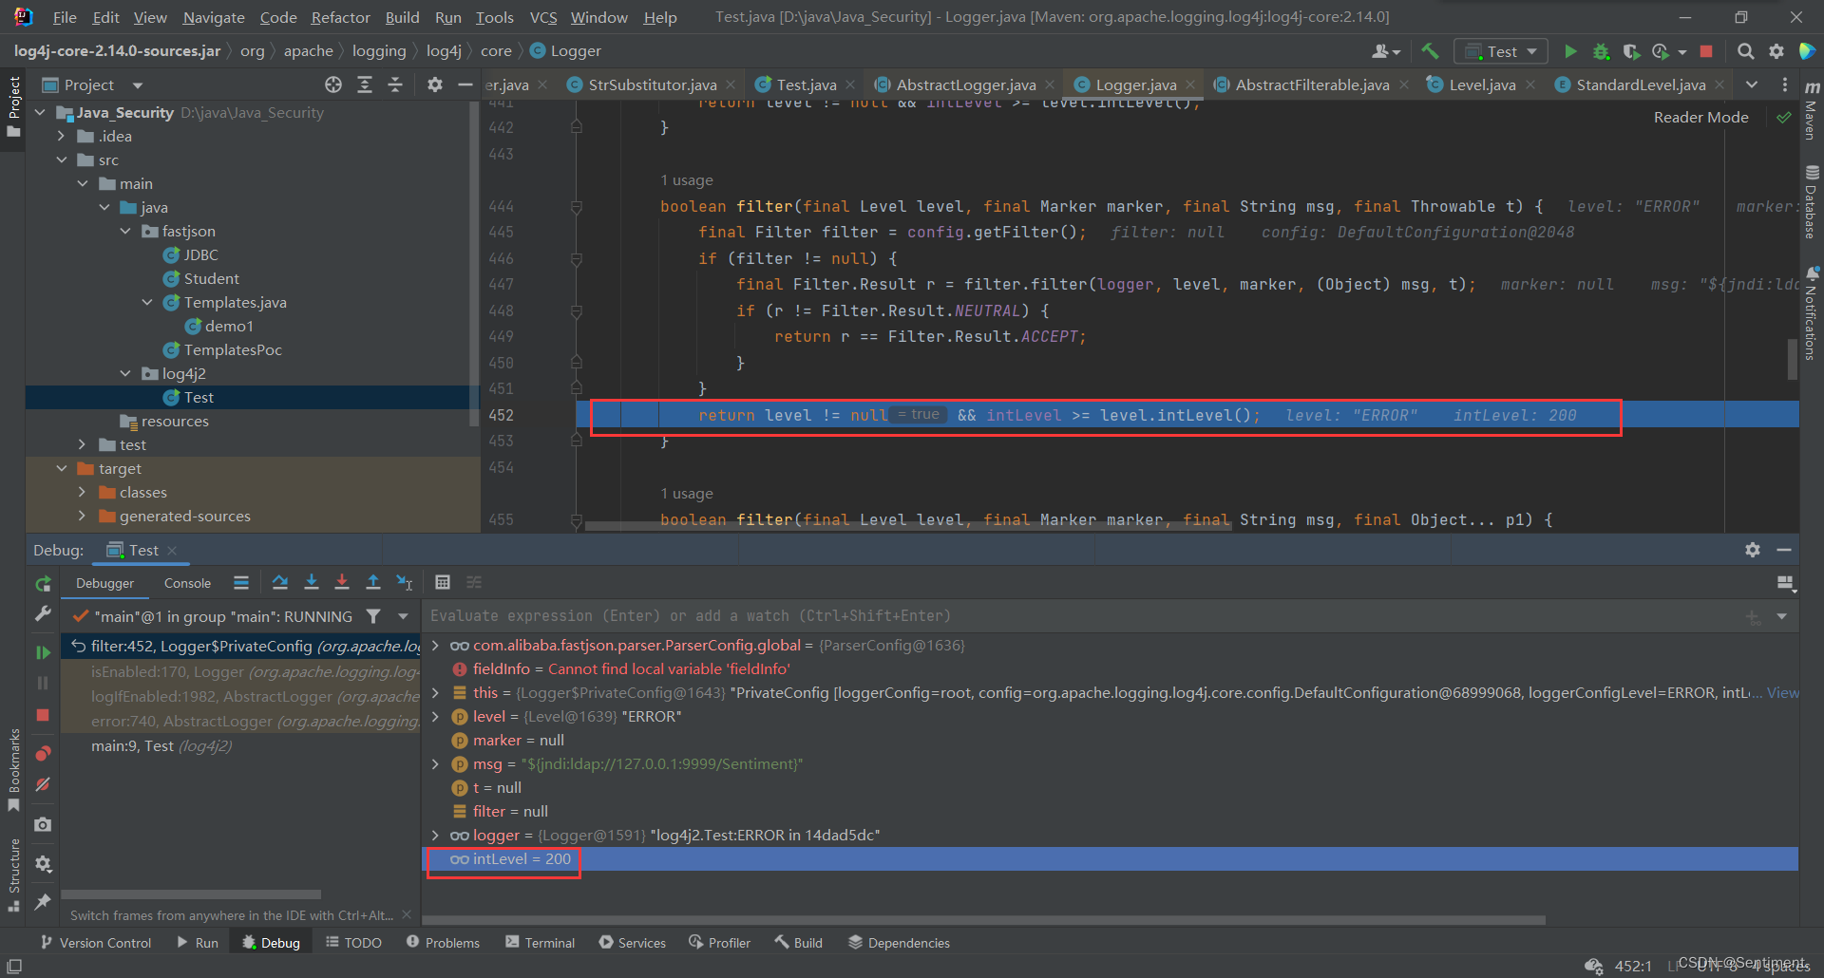Open Problems tool window

(443, 942)
